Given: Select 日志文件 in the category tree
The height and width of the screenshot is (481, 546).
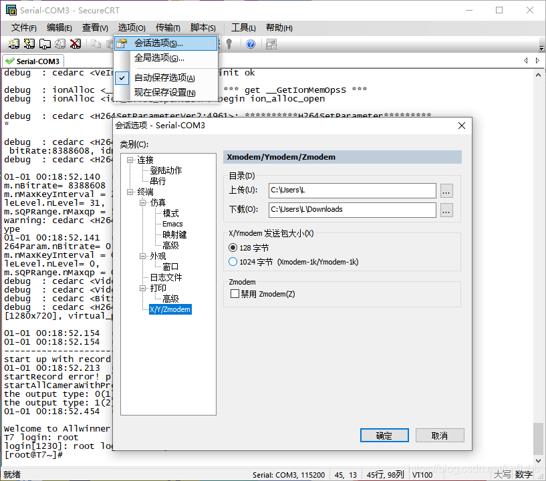Looking at the screenshot, I should [166, 277].
